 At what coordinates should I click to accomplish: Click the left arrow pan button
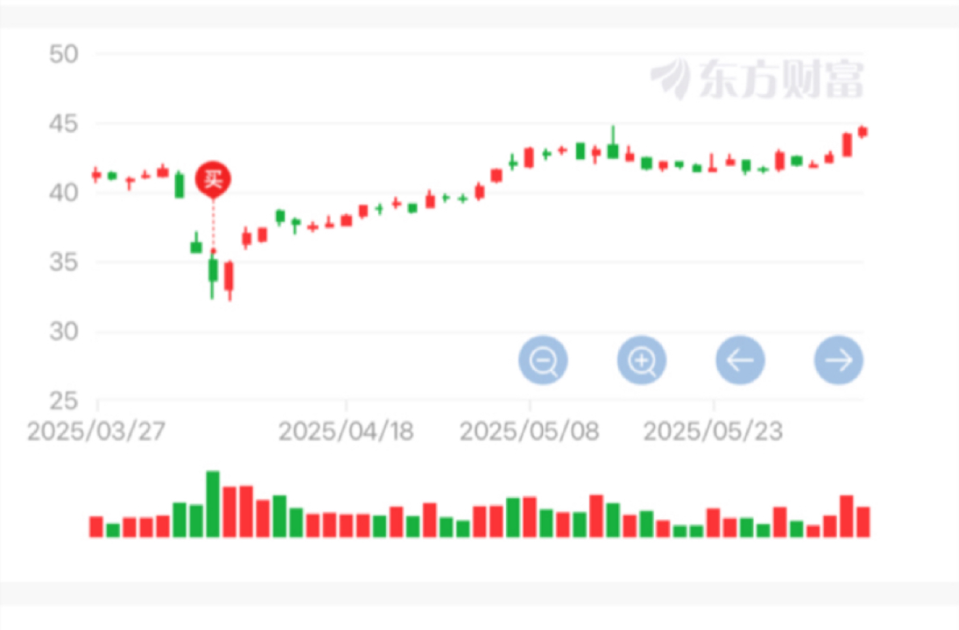pos(740,360)
